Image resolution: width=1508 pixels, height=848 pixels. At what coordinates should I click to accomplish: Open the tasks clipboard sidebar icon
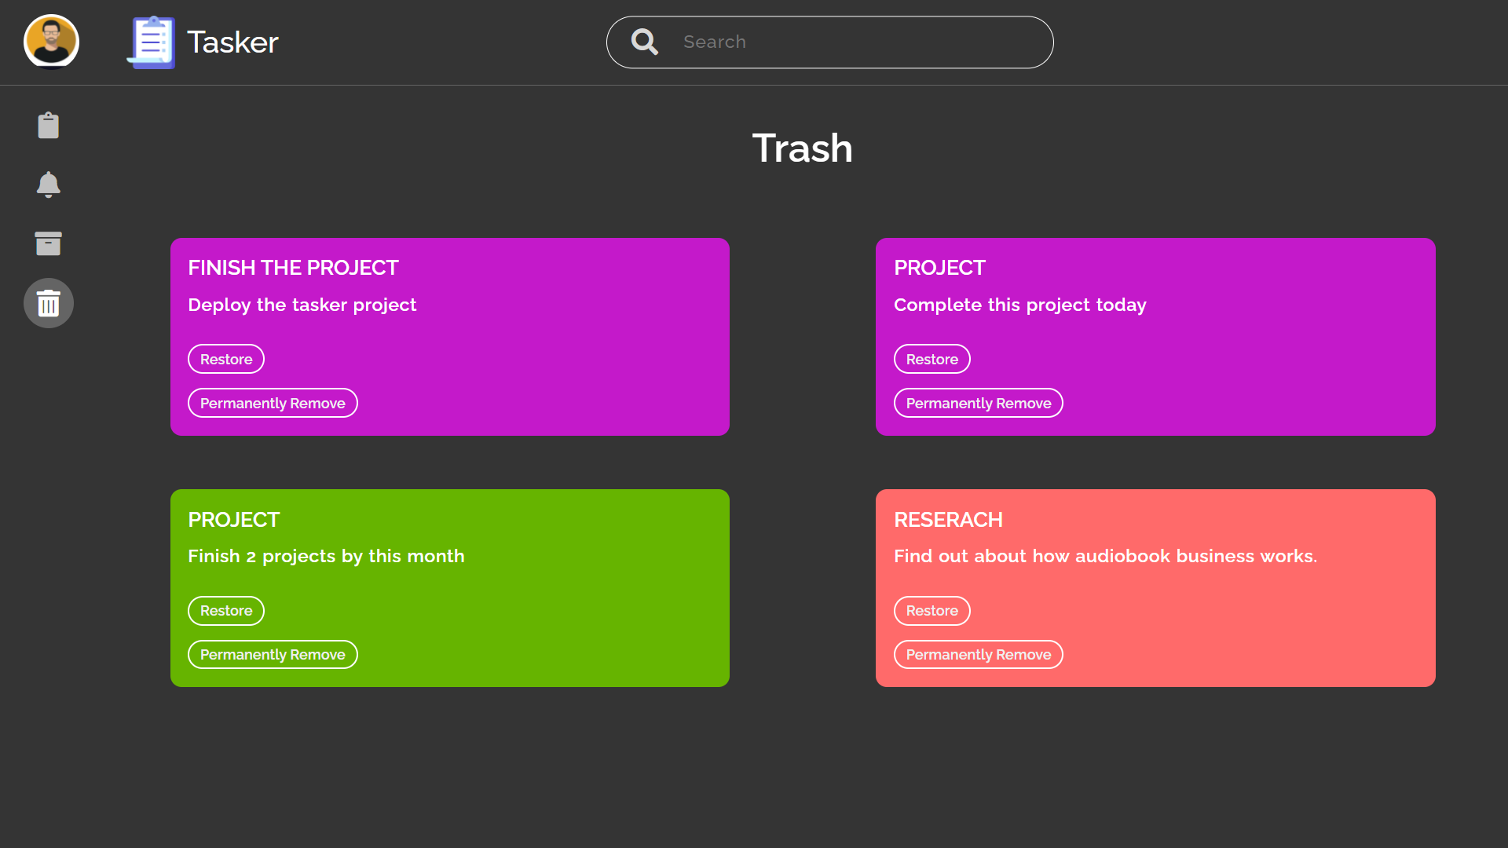coord(49,126)
